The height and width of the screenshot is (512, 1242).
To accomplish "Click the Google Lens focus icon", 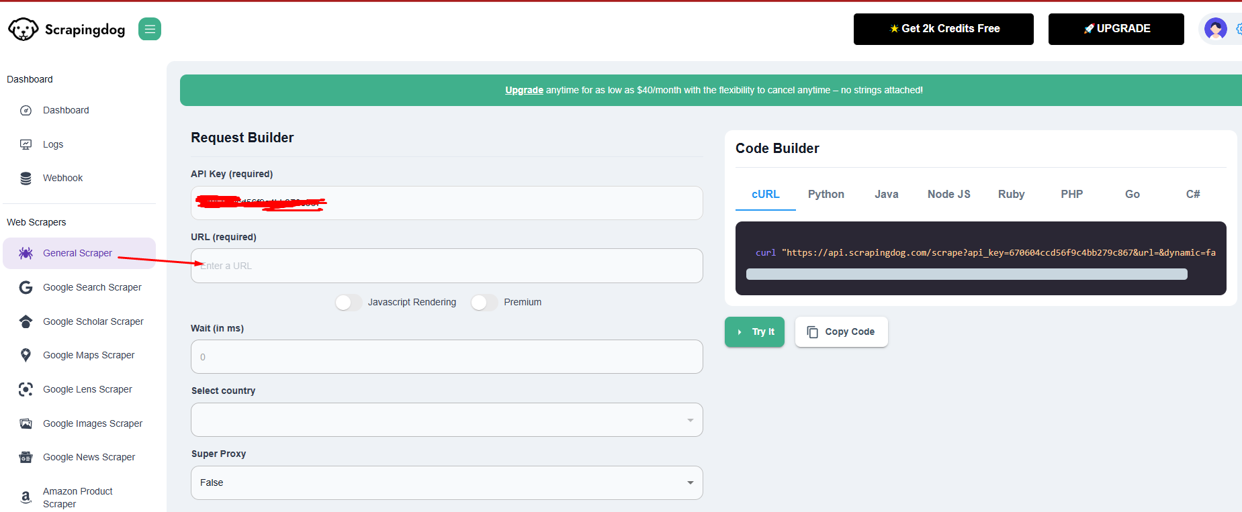I will pos(26,389).
